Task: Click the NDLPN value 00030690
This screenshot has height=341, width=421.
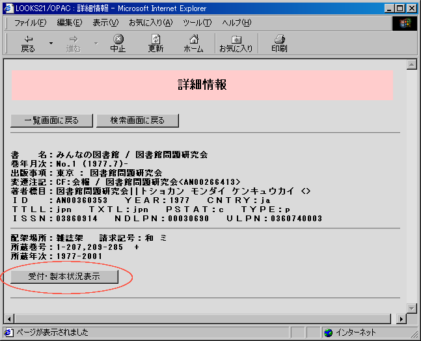Action: point(189,219)
